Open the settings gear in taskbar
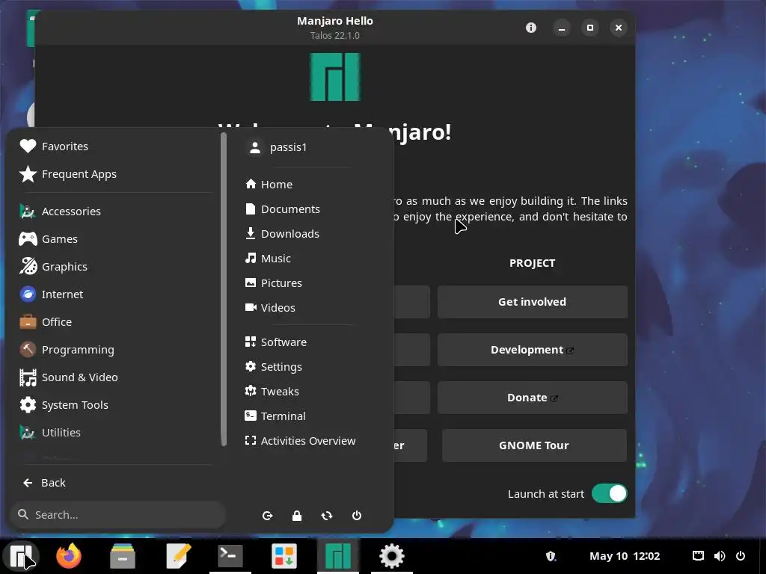Image resolution: width=766 pixels, height=574 pixels. click(392, 556)
